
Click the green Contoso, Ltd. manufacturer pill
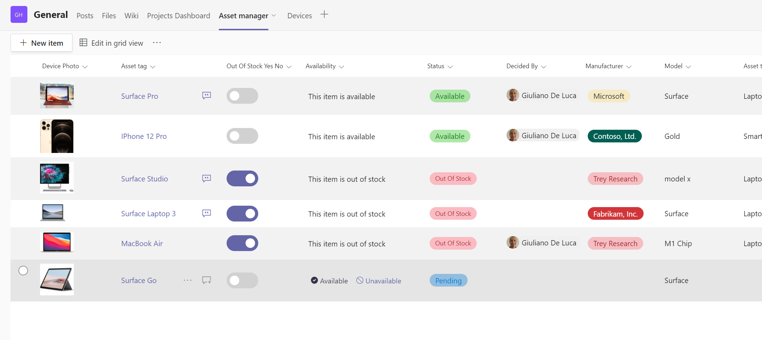(615, 136)
